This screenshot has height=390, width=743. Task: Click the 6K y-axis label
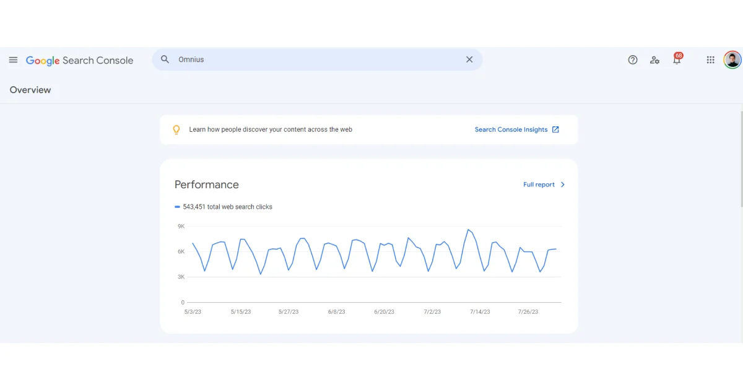click(181, 252)
